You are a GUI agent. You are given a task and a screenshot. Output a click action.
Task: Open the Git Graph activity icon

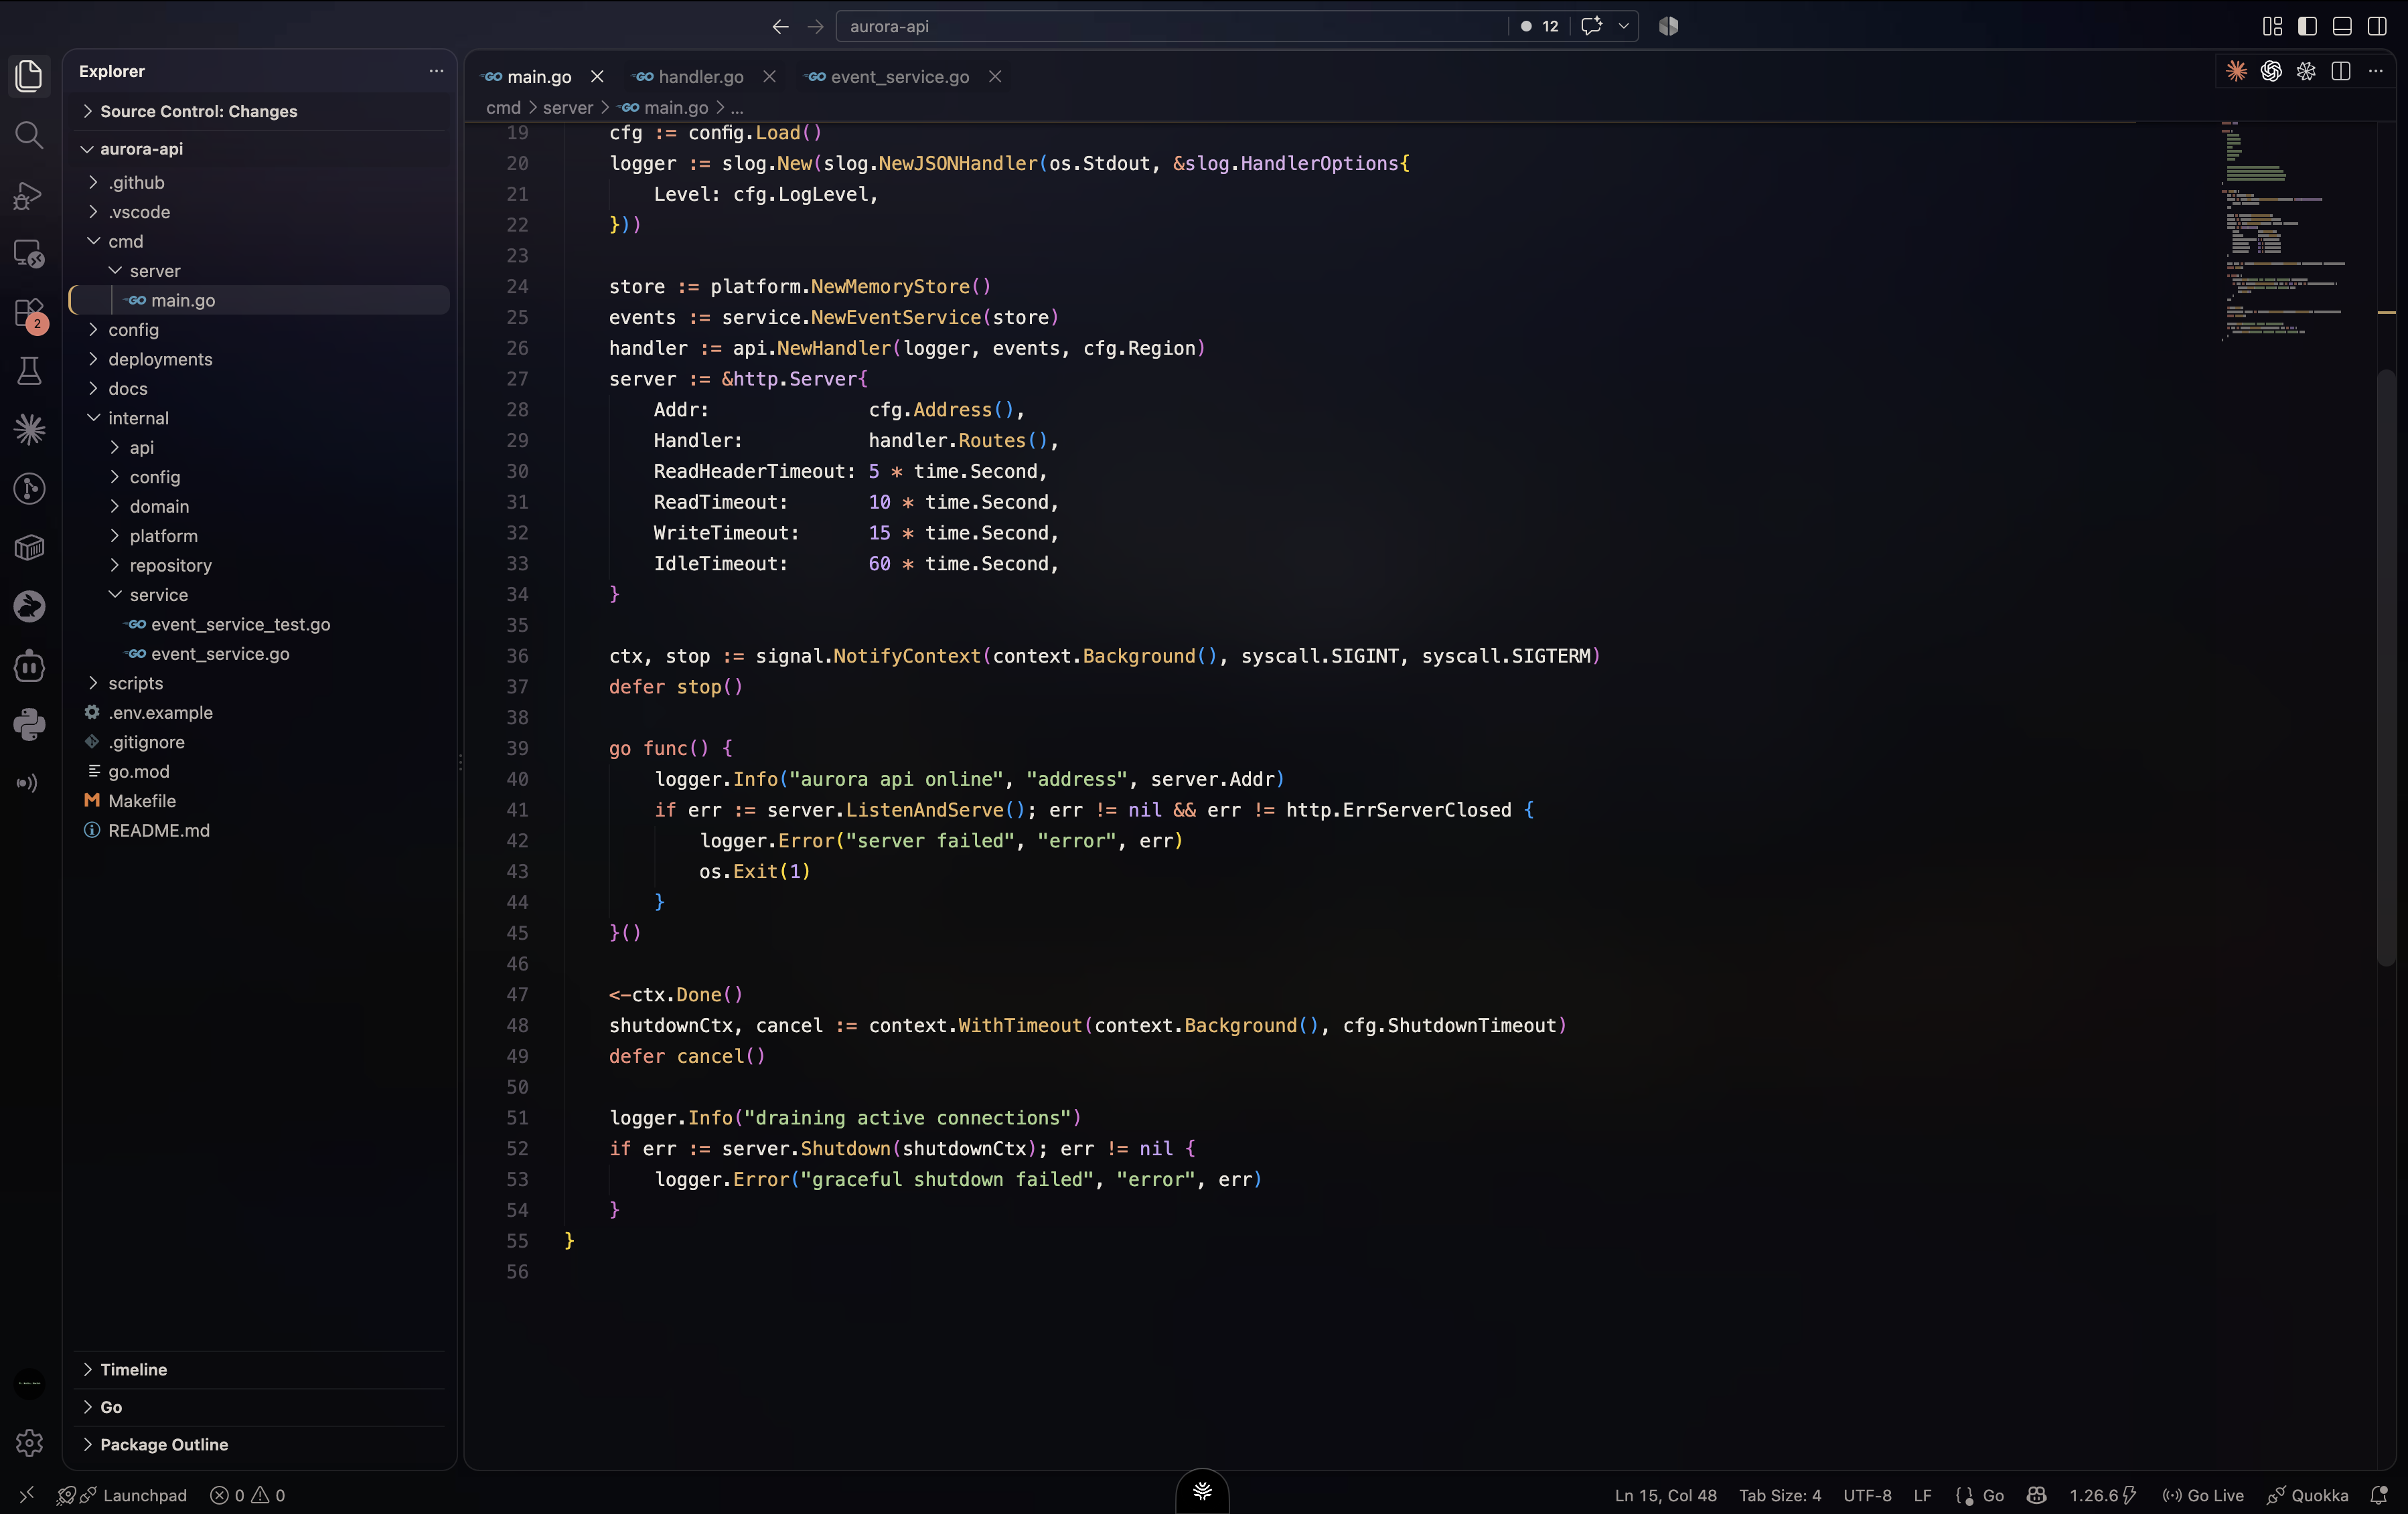point(29,489)
